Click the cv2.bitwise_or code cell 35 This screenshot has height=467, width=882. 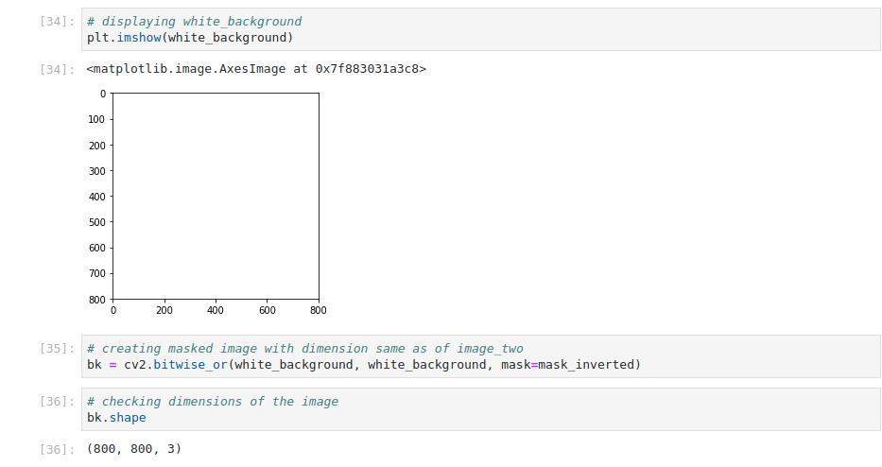click(481, 356)
